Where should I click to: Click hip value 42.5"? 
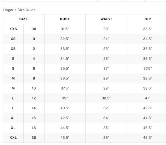(x=148, y=108)
